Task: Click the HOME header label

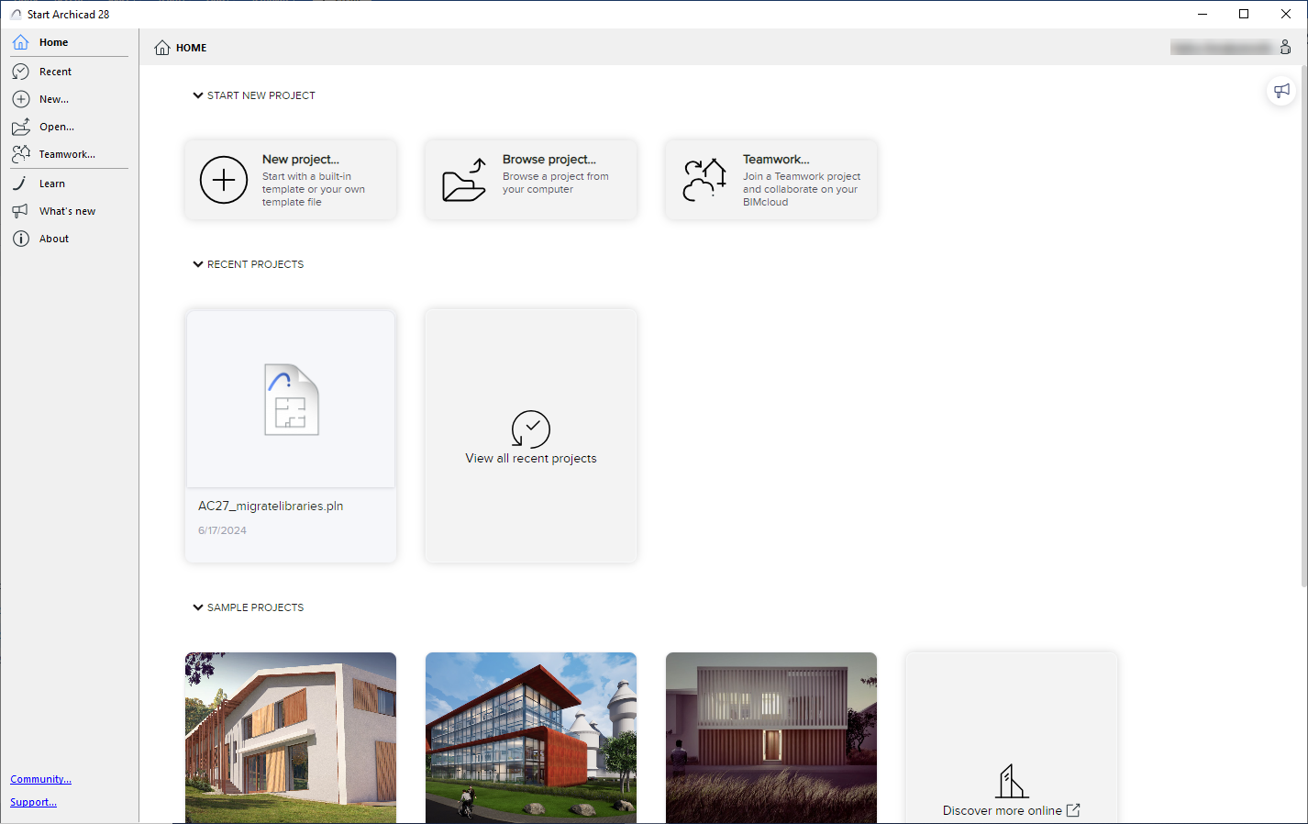Action: pos(192,48)
